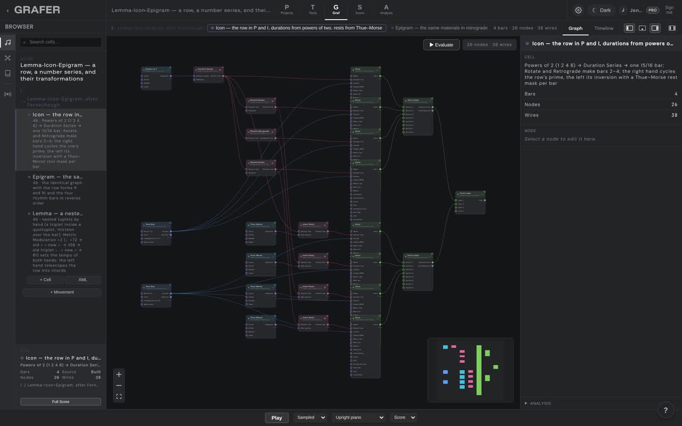
Task: Open the node graph sidebar icon
Action: (7, 58)
